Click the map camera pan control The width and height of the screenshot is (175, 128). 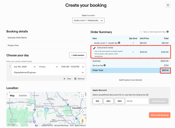(82, 112)
